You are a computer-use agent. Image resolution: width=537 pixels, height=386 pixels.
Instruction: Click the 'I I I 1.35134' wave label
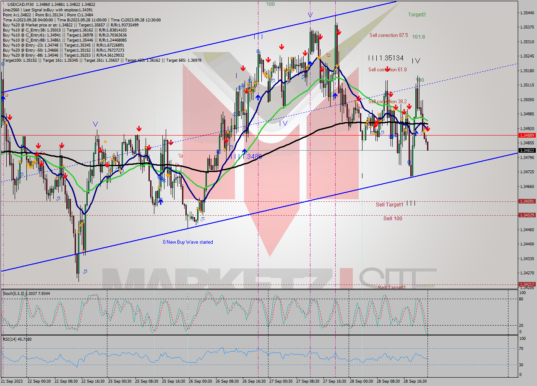pyautogui.click(x=386, y=58)
